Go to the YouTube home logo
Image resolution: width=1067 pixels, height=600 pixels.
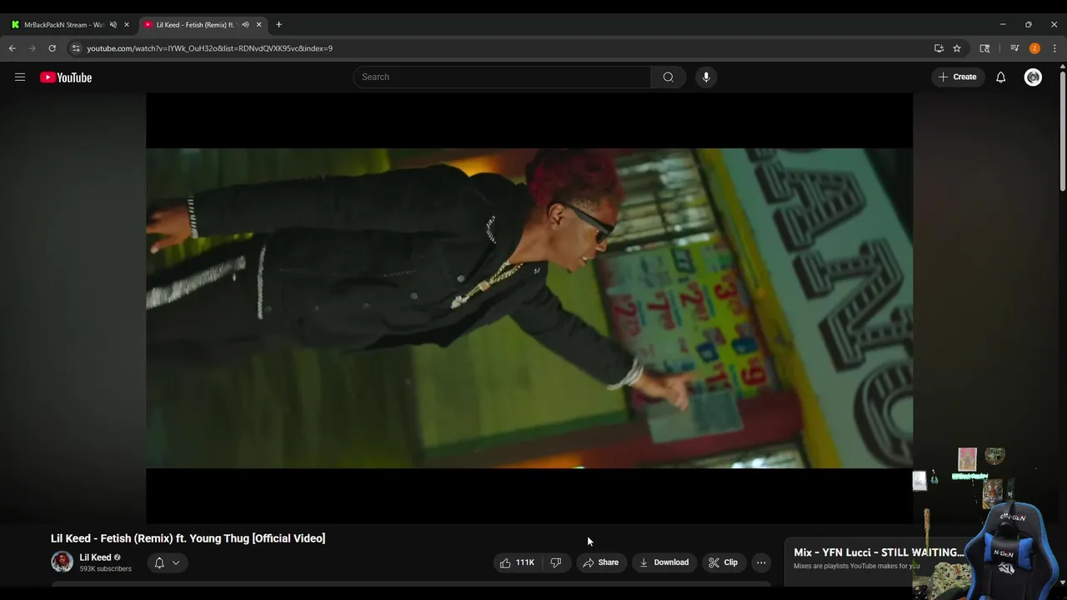(x=66, y=77)
